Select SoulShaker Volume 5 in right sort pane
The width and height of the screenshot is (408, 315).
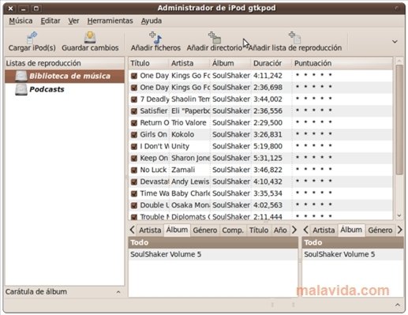pos(353,254)
